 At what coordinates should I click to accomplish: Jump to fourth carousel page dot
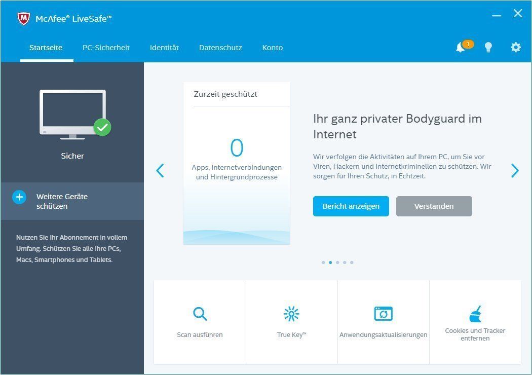tap(345, 262)
